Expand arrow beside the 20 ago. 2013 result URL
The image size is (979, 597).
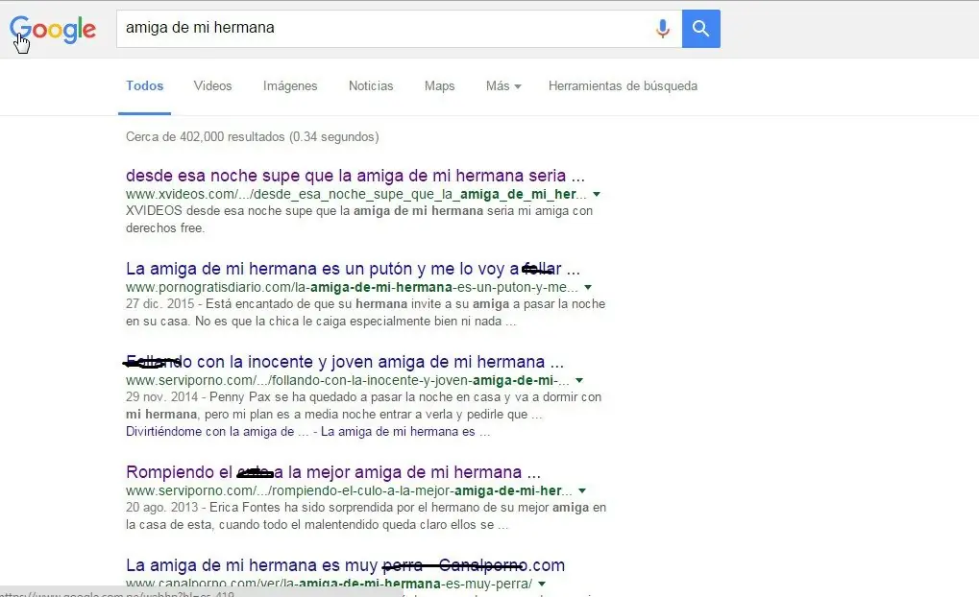tap(582, 491)
